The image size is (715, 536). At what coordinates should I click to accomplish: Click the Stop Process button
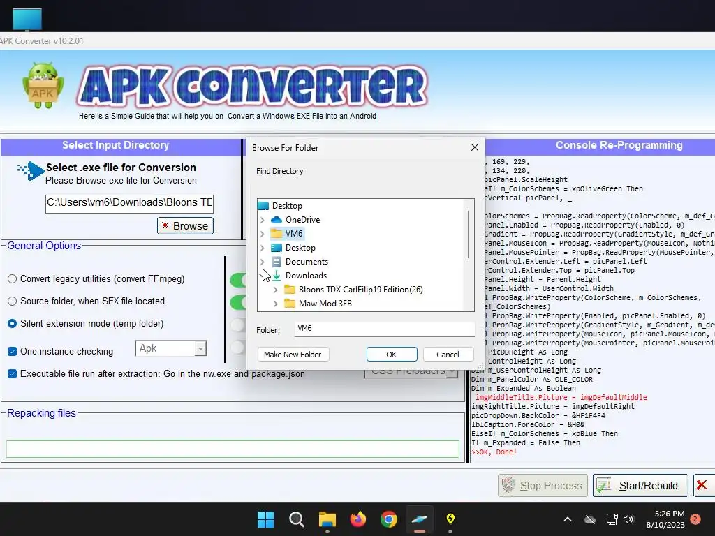543,486
